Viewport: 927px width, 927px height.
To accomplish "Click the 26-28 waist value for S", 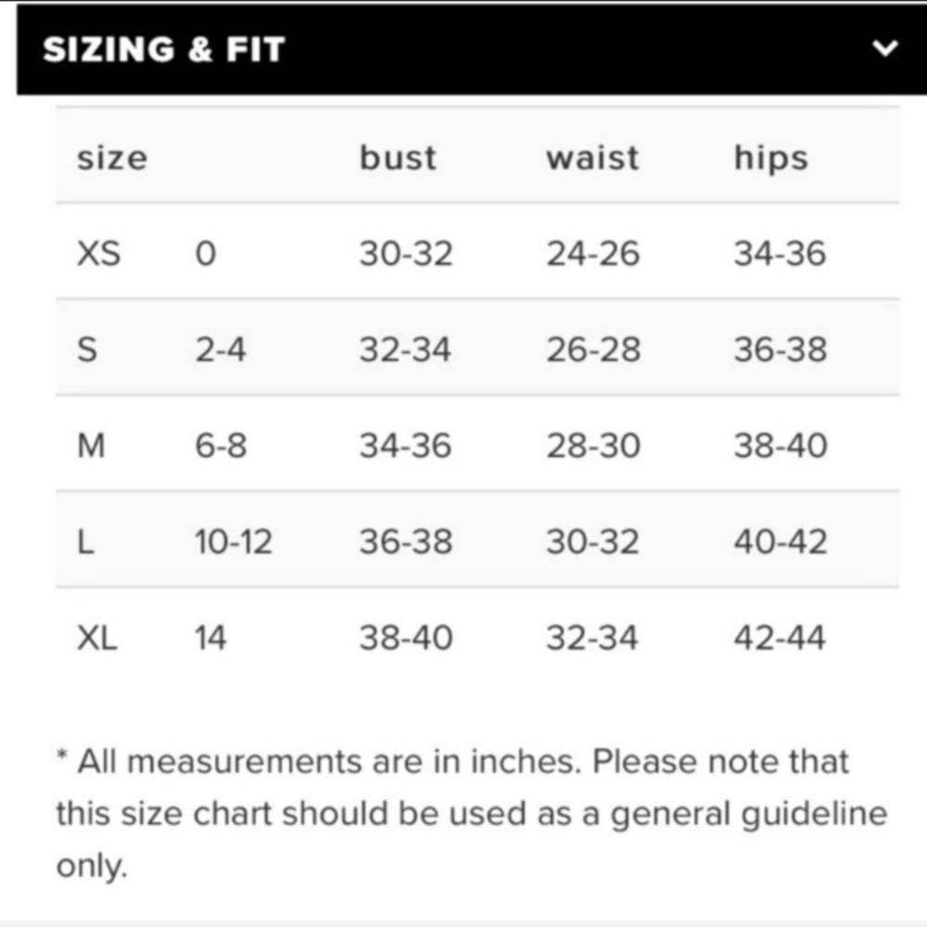I will pyautogui.click(x=592, y=349).
